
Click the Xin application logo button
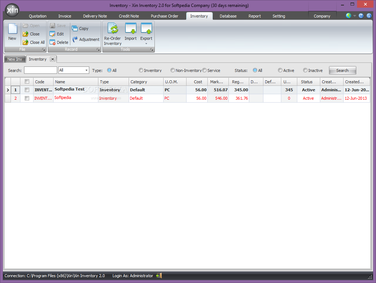[x=12, y=10]
